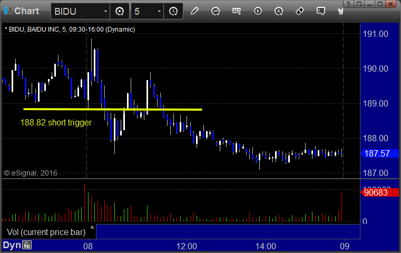
Task: Click the 187.57 current price marker
Action: (x=379, y=153)
